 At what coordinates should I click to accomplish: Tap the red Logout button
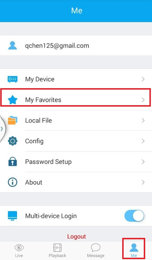click(76, 236)
